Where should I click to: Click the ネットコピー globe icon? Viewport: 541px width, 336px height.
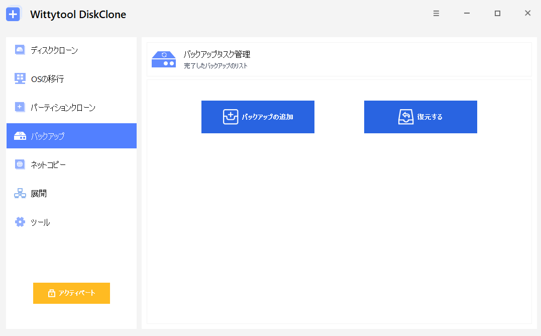pyautogui.click(x=20, y=164)
